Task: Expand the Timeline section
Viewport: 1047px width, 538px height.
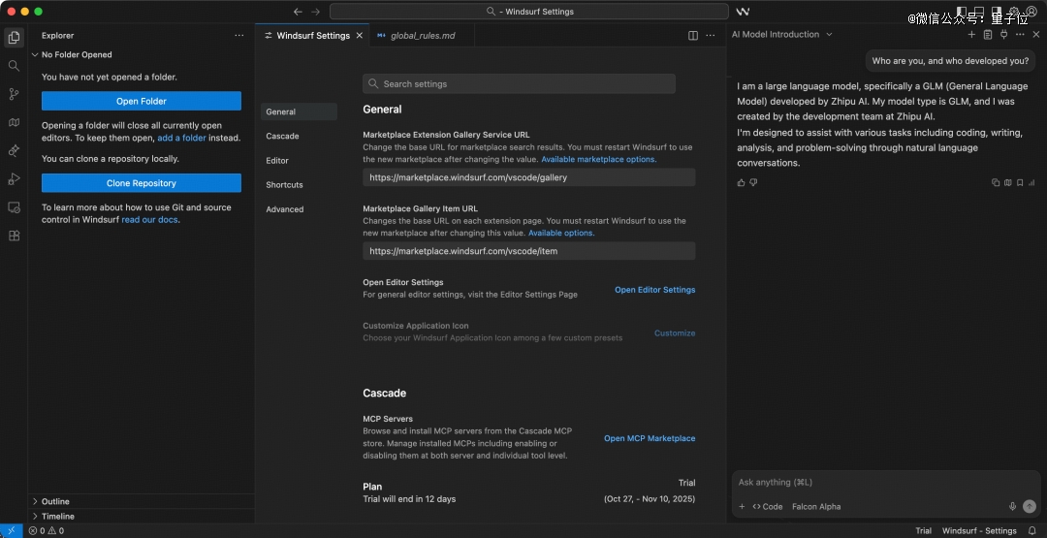Action: click(57, 516)
